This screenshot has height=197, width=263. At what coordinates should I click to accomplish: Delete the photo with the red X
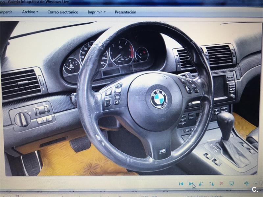point(221,184)
